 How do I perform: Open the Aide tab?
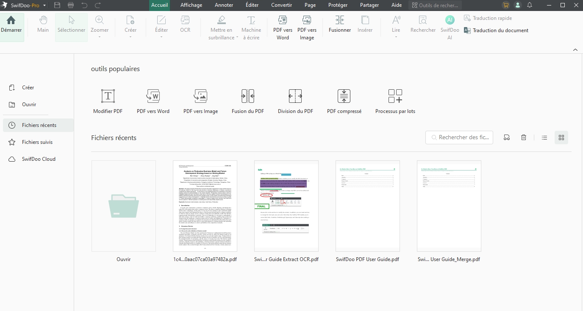[397, 5]
